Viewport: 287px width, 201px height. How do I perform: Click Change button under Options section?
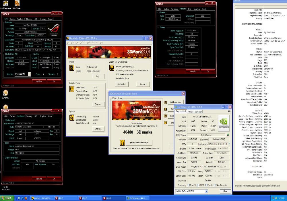pyautogui.click(x=98, y=129)
